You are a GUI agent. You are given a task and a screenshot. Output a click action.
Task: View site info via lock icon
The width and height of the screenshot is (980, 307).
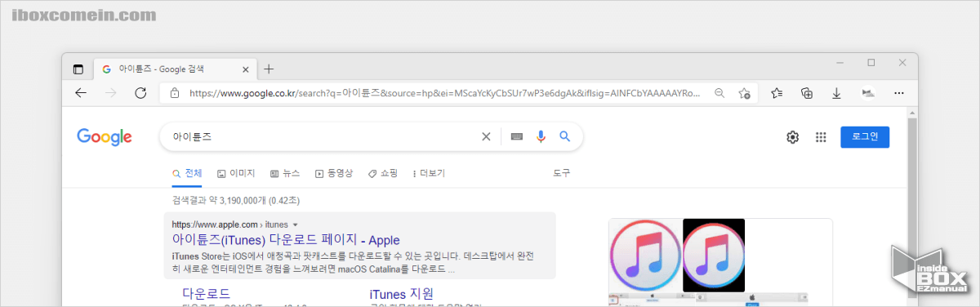(175, 93)
